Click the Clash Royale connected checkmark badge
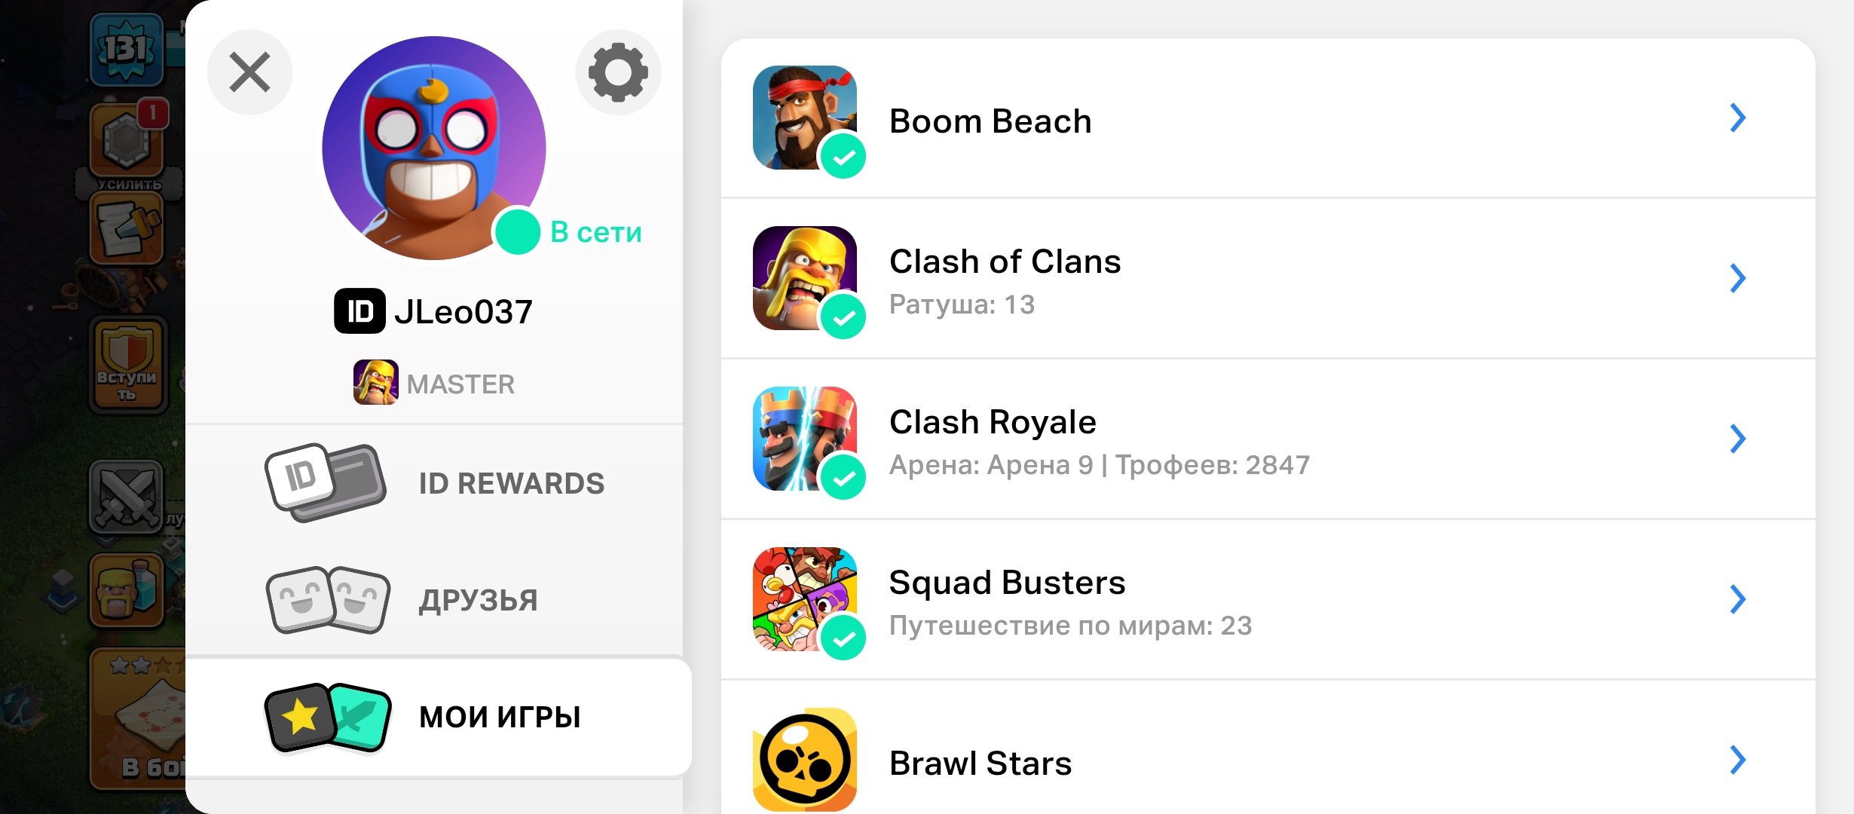 pos(843,477)
